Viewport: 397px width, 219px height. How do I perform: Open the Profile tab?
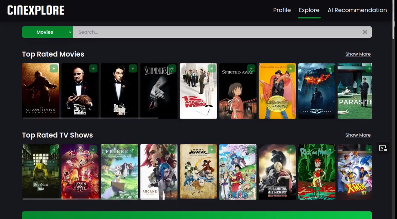[x=282, y=10]
